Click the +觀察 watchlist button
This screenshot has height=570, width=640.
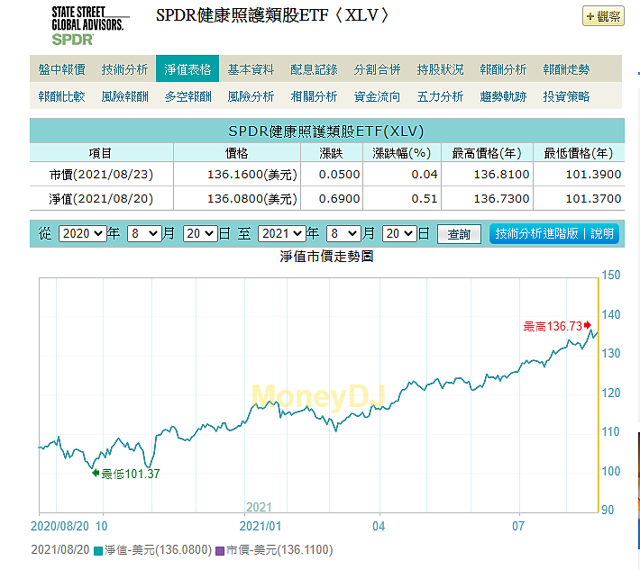[x=603, y=16]
